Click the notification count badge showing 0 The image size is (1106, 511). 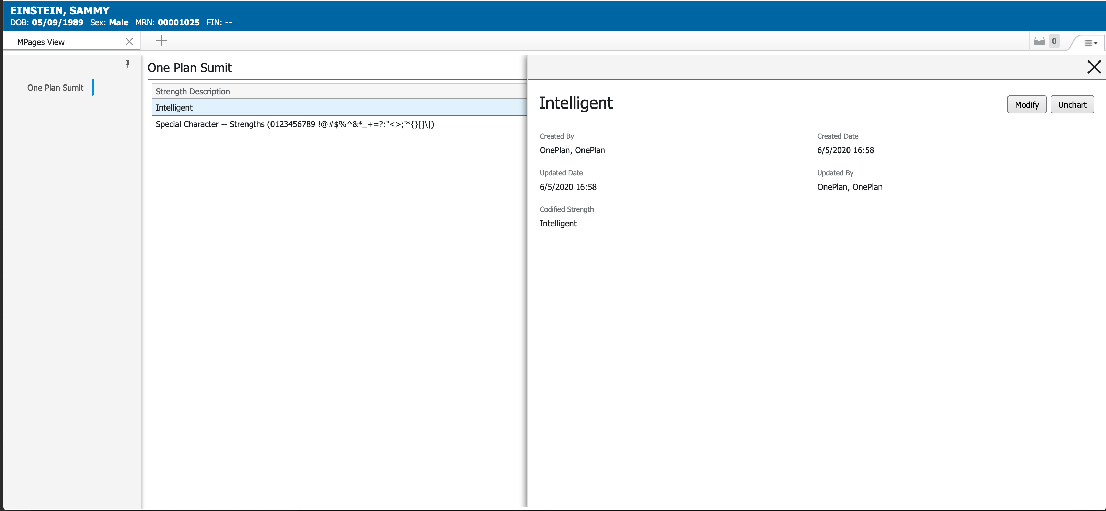pos(1054,41)
